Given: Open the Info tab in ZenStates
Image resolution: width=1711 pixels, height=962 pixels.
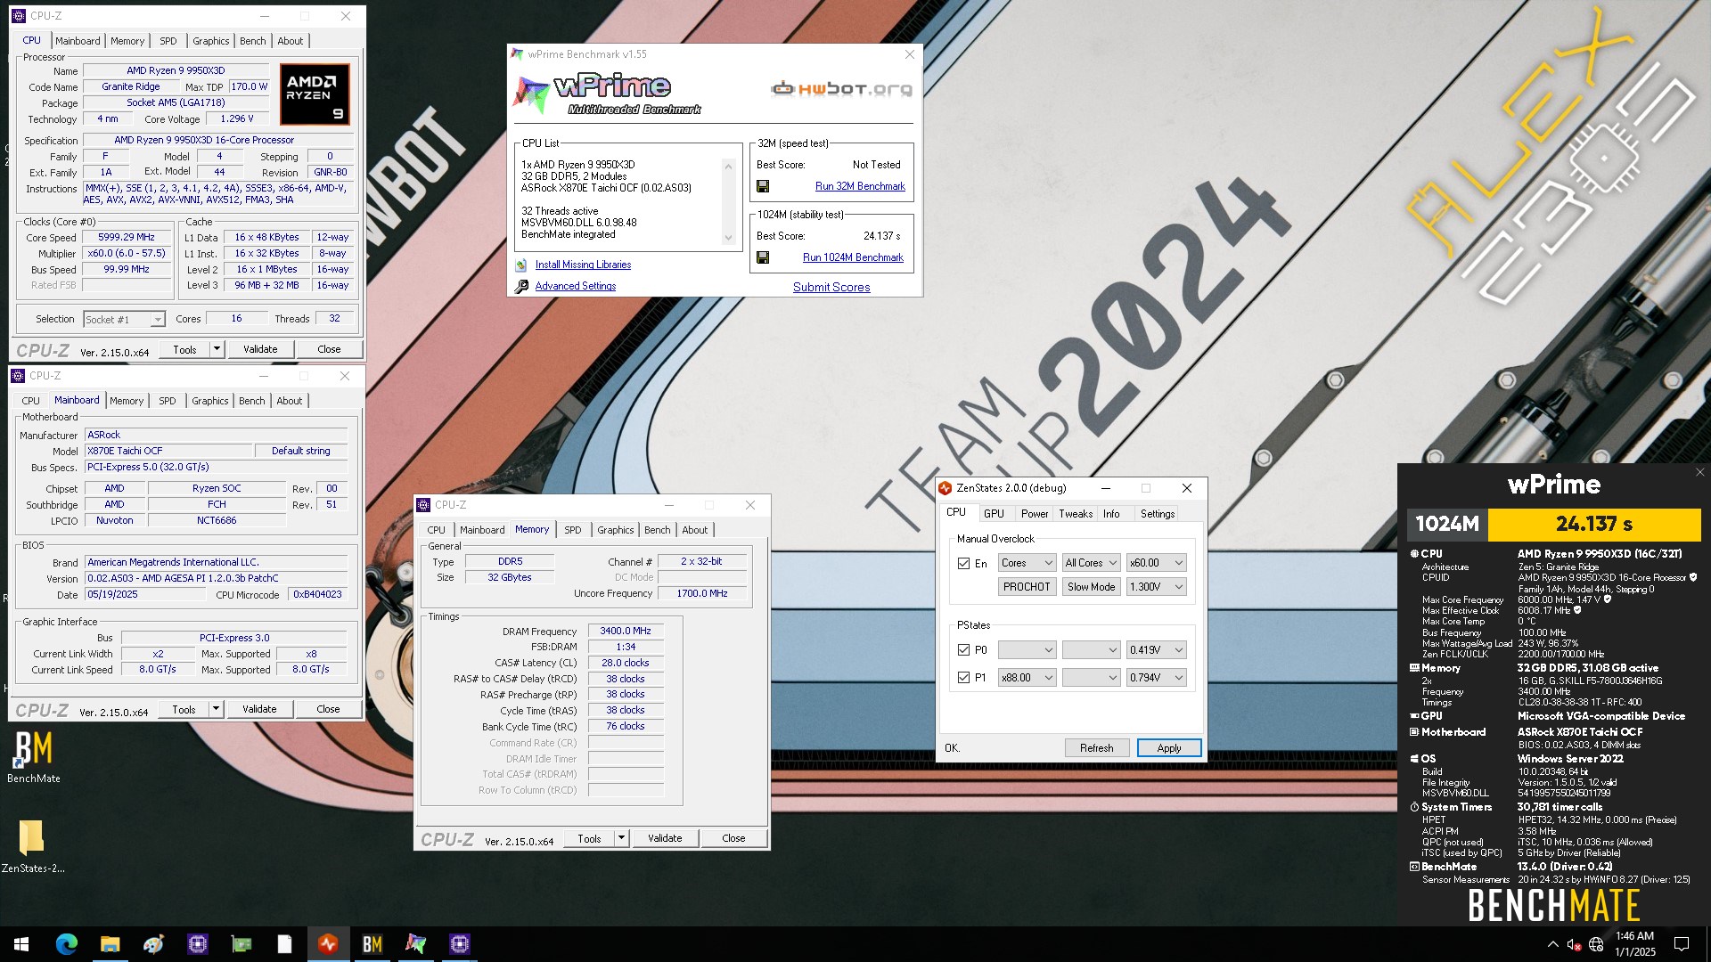Looking at the screenshot, I should point(1111,514).
